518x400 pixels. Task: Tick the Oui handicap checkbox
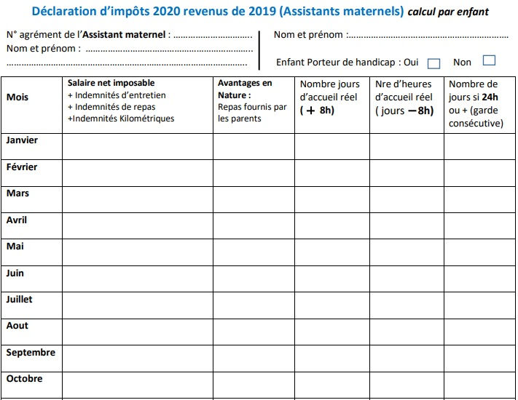[433, 64]
